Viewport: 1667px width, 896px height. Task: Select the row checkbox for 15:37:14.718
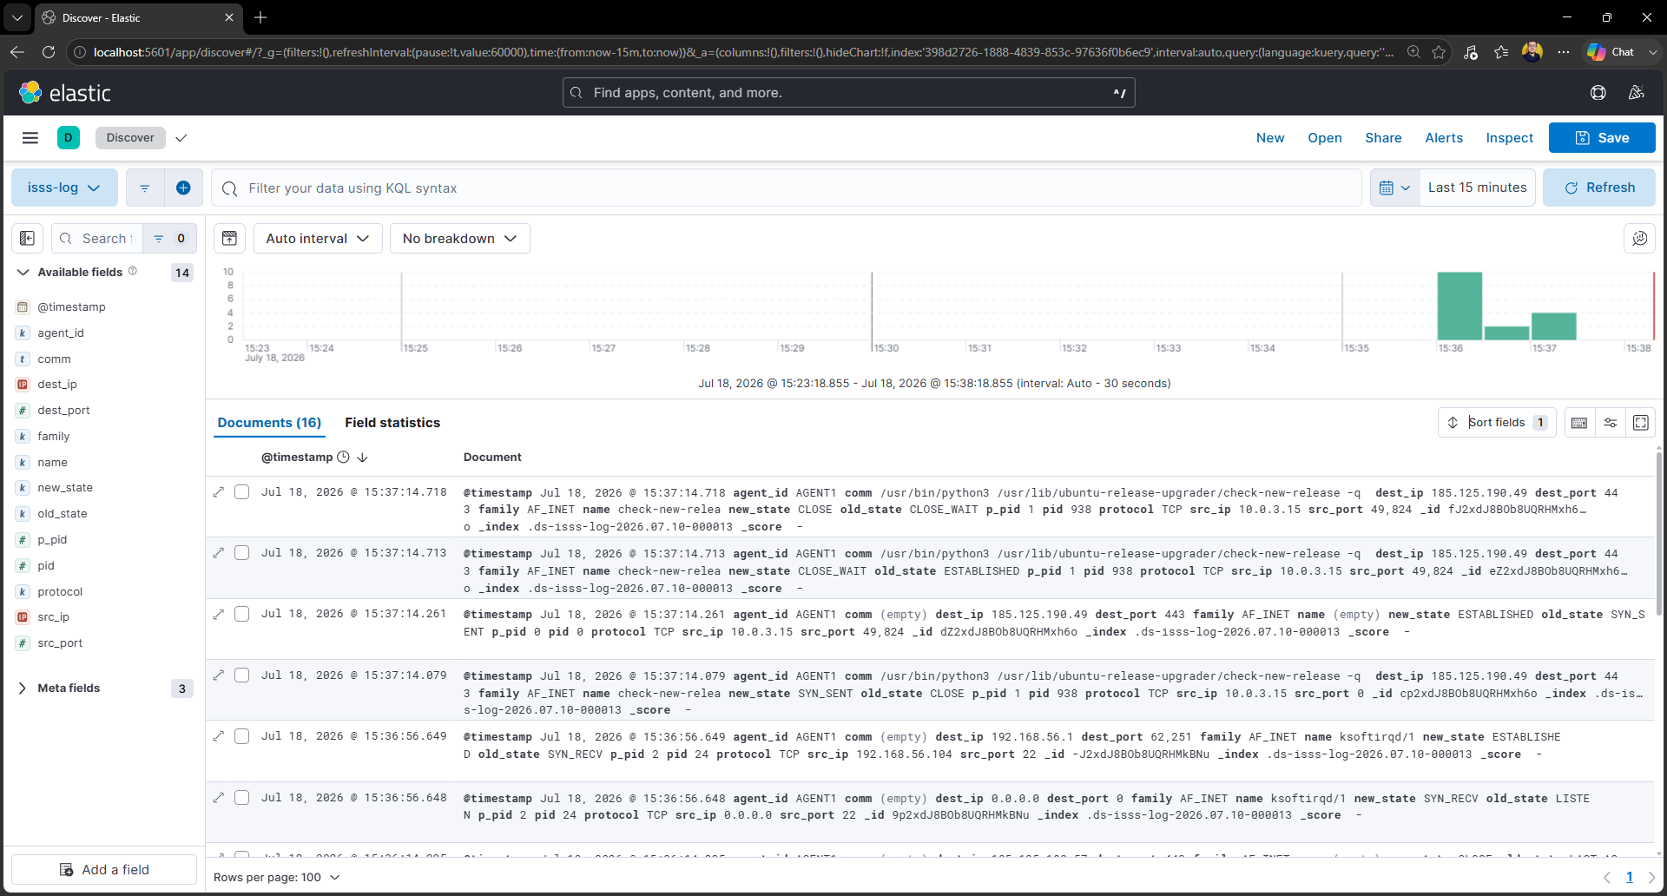[242, 492]
